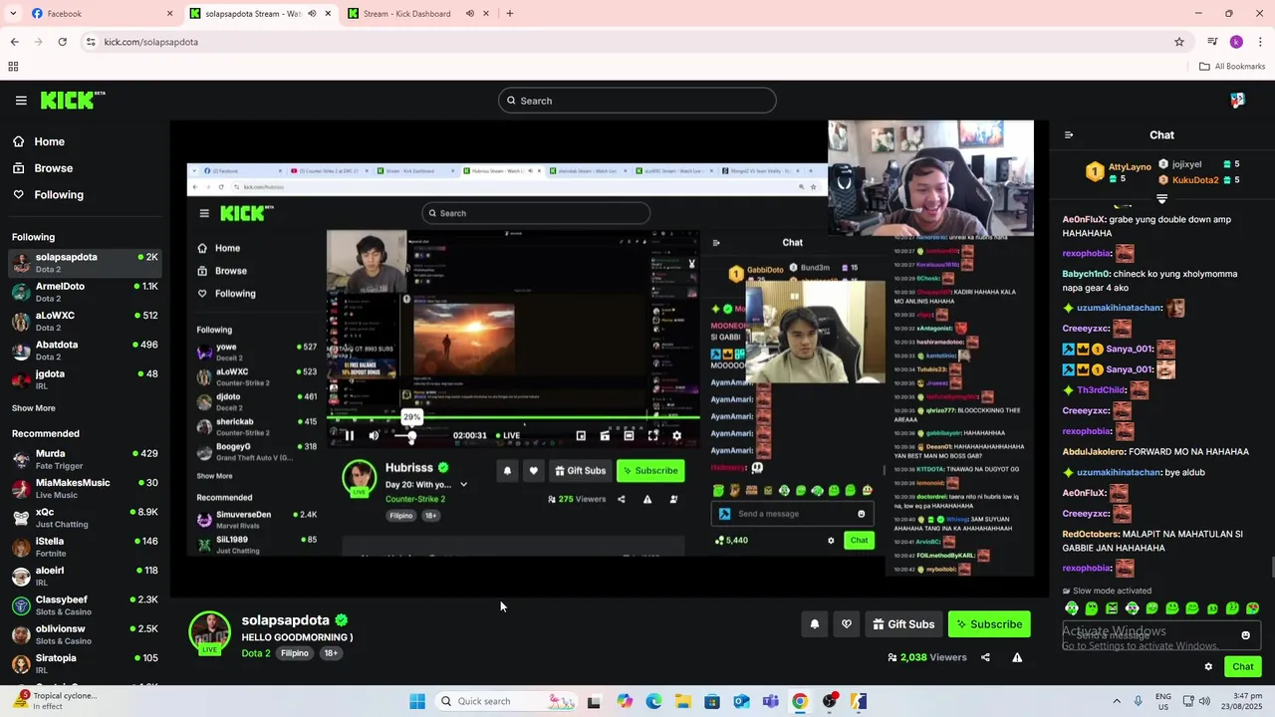Open solapsapdota live avatar below the video

210,633
